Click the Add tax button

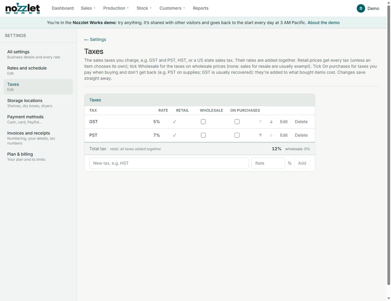point(302,163)
